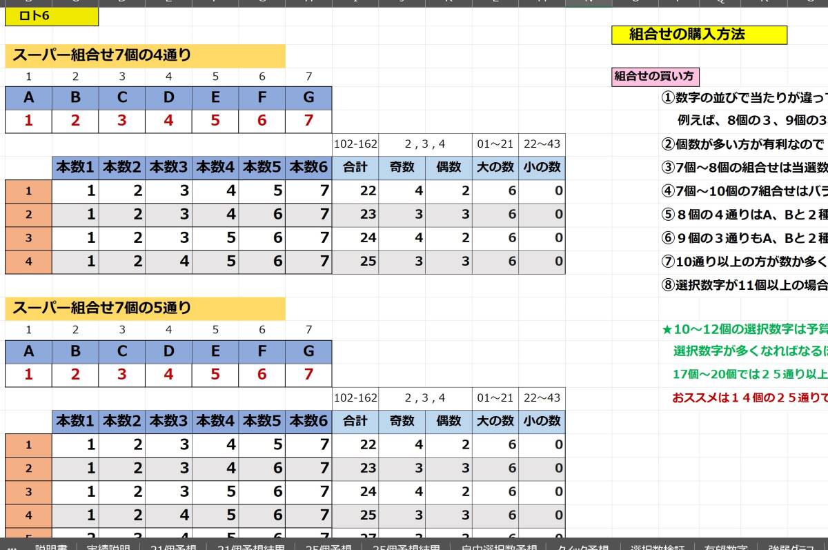The width and height of the screenshot is (828, 550).
Task: Select the pink 組合せの買い方 cell
Action: pyautogui.click(x=655, y=77)
